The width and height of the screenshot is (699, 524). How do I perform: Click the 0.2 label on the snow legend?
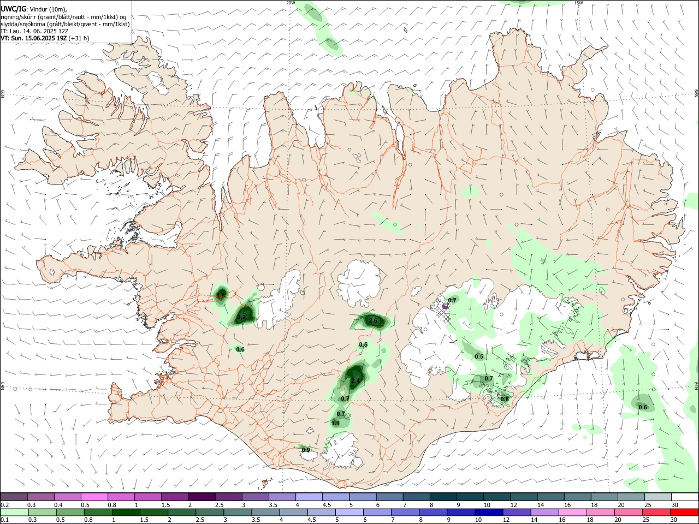[x=4, y=505]
